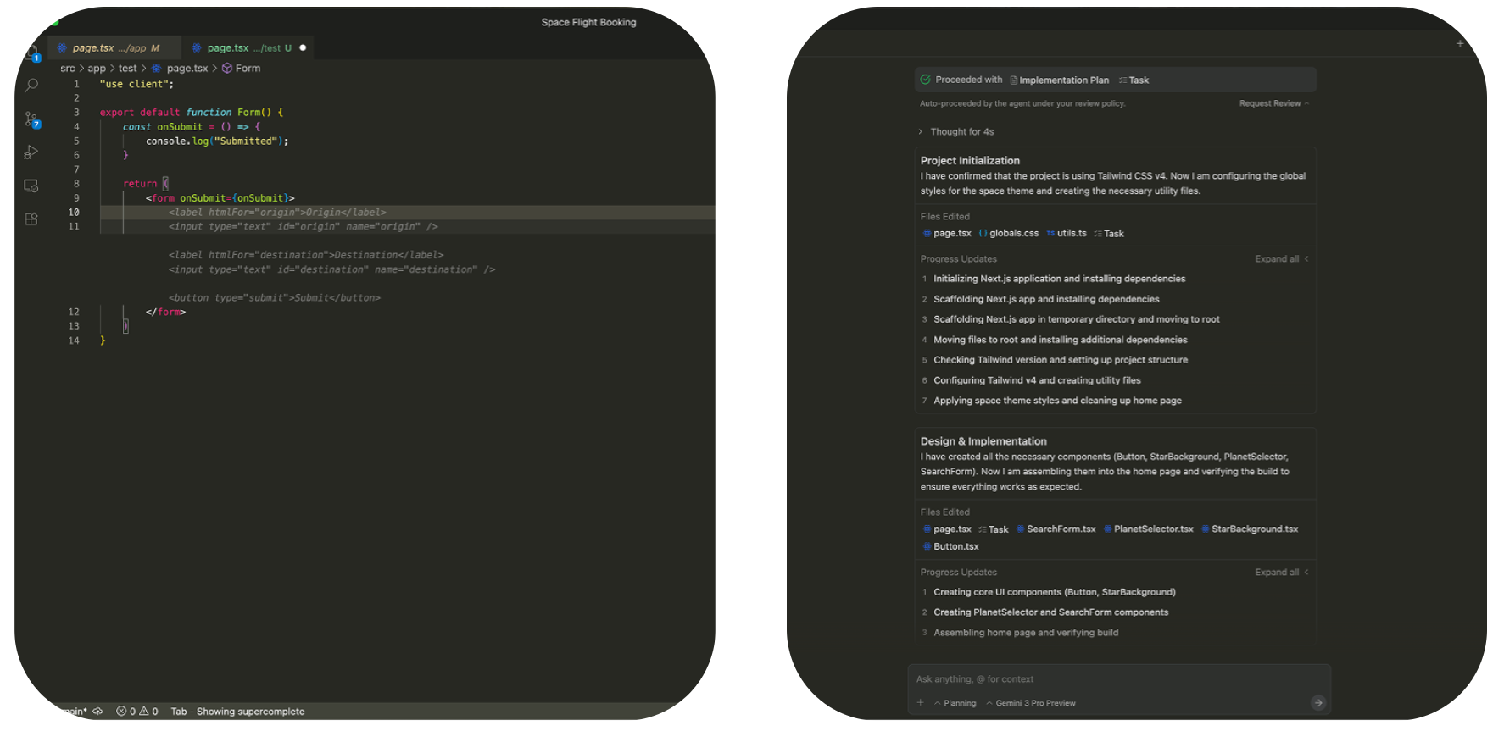Open the Search view in activity bar

tap(31, 86)
